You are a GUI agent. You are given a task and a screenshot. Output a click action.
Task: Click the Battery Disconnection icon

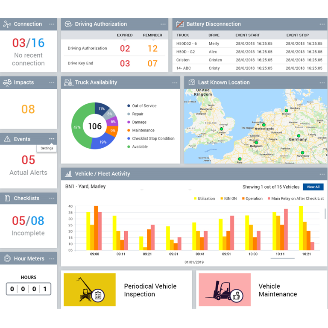[x=180, y=24]
